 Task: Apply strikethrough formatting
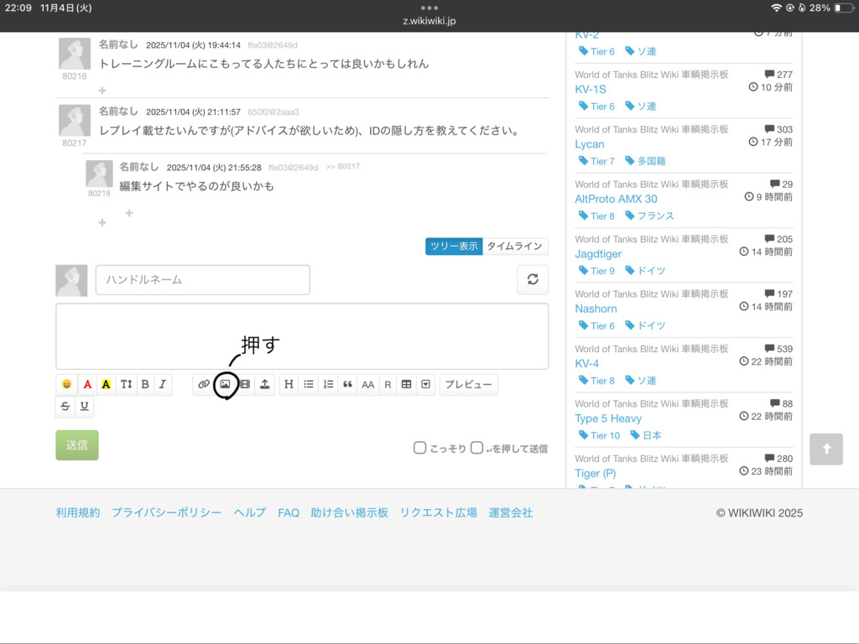pyautogui.click(x=65, y=406)
